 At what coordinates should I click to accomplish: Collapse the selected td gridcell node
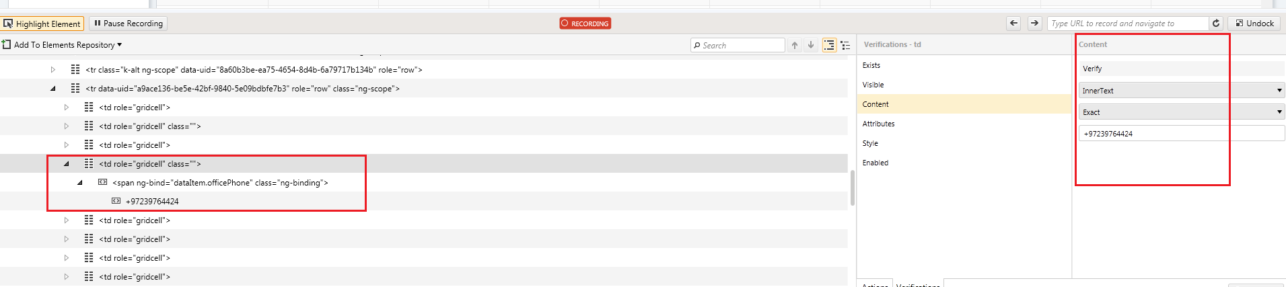[x=67, y=163]
